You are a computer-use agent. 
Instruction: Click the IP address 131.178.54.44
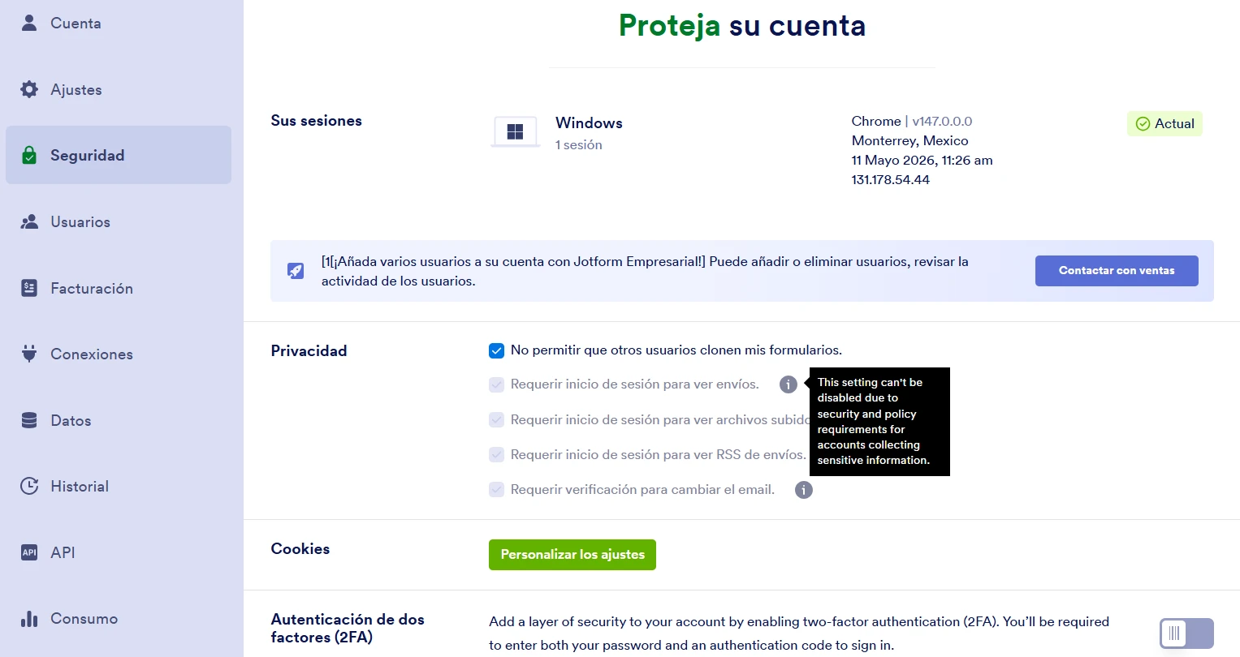[x=891, y=179]
